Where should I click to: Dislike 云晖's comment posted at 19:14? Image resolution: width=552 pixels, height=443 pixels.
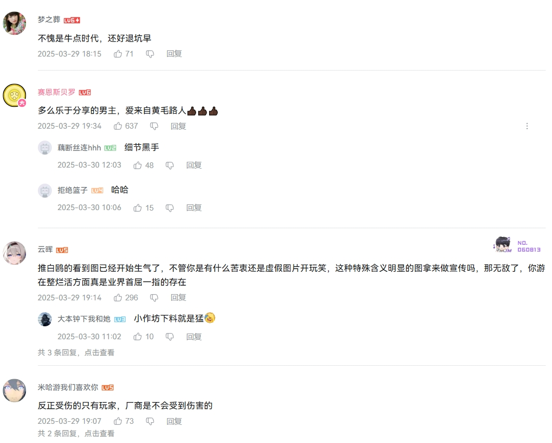pyautogui.click(x=154, y=298)
